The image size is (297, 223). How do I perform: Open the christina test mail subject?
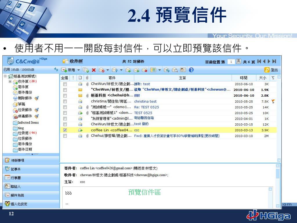pos(145,101)
